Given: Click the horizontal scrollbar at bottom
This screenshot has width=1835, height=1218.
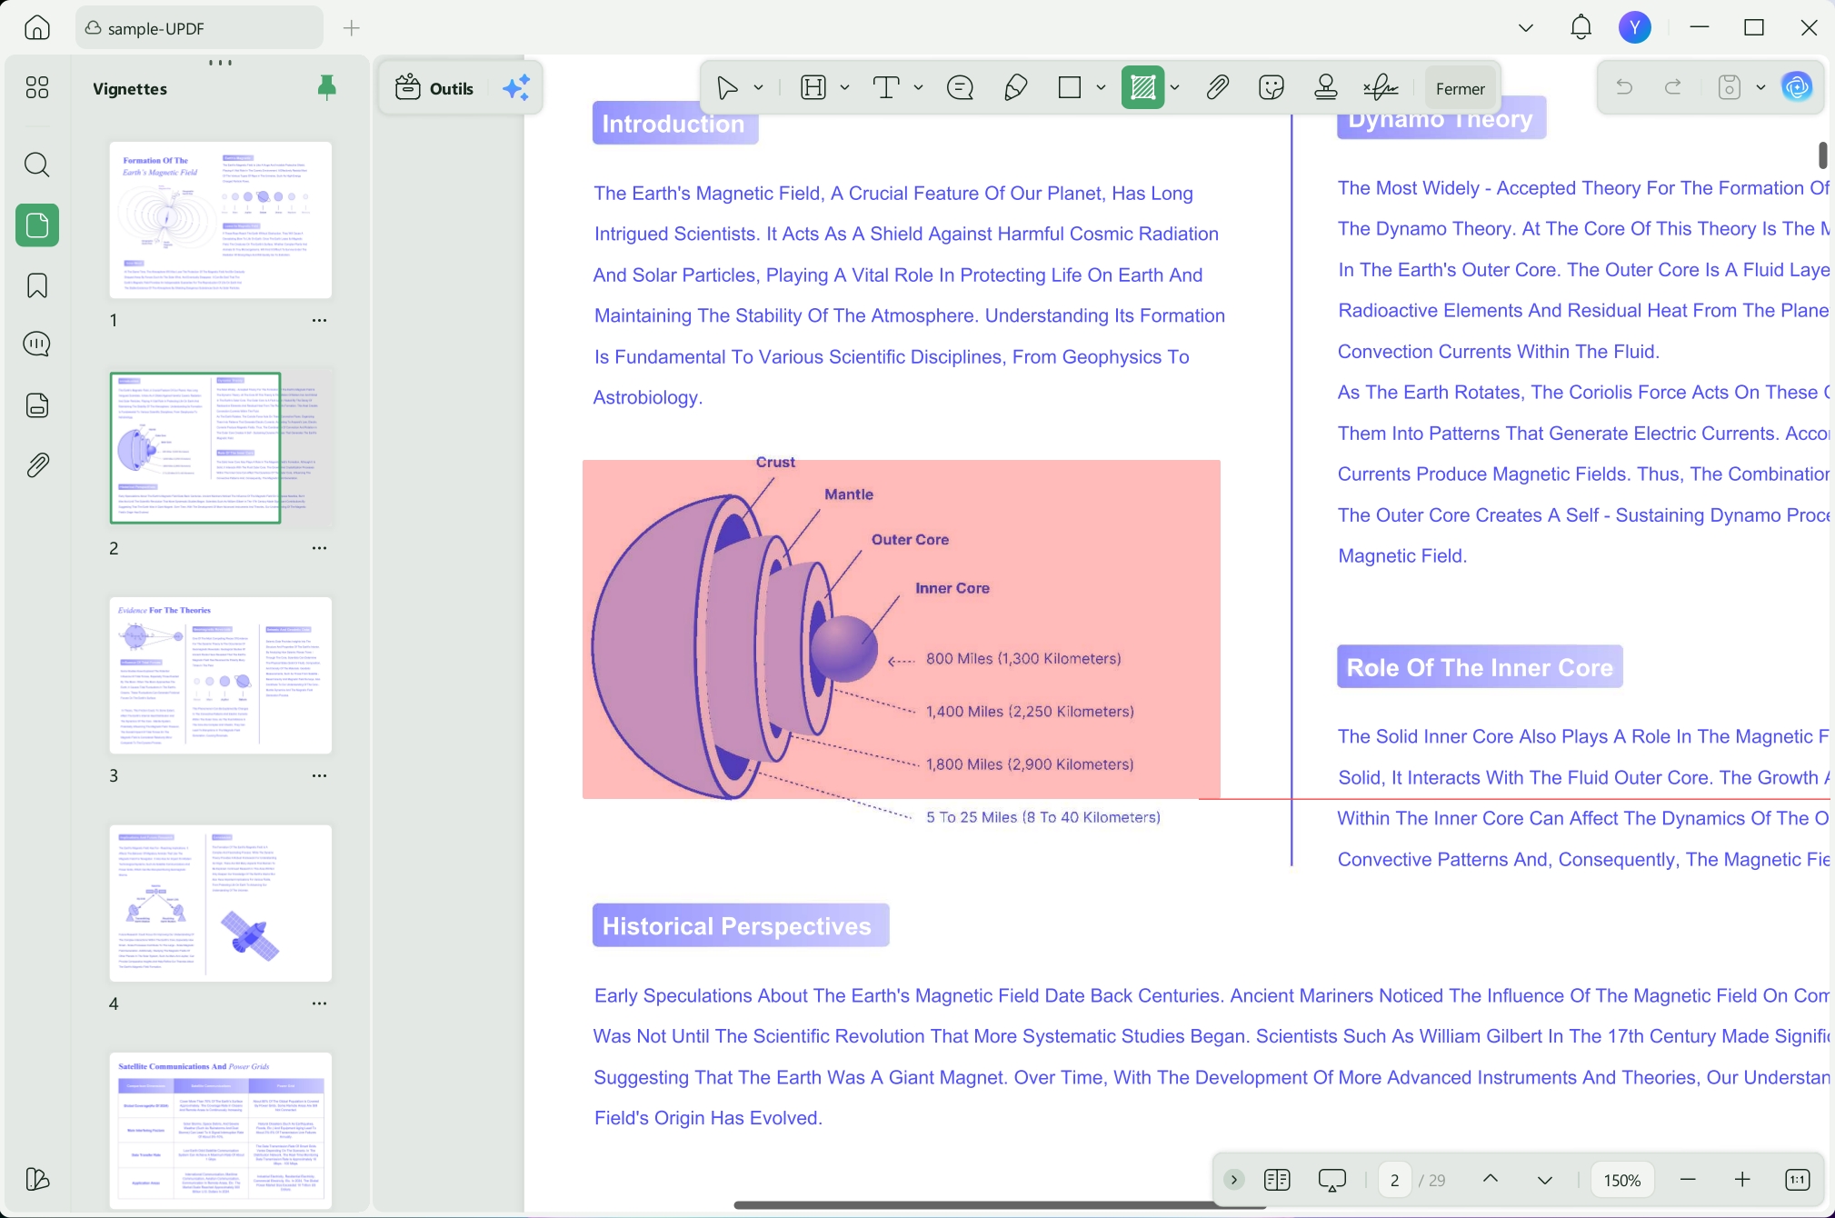Looking at the screenshot, I should coord(1000,1205).
